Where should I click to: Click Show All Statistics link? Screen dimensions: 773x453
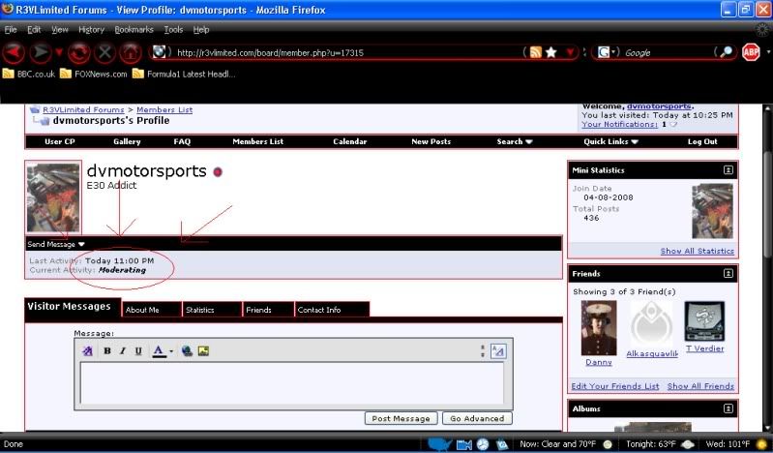(x=698, y=251)
